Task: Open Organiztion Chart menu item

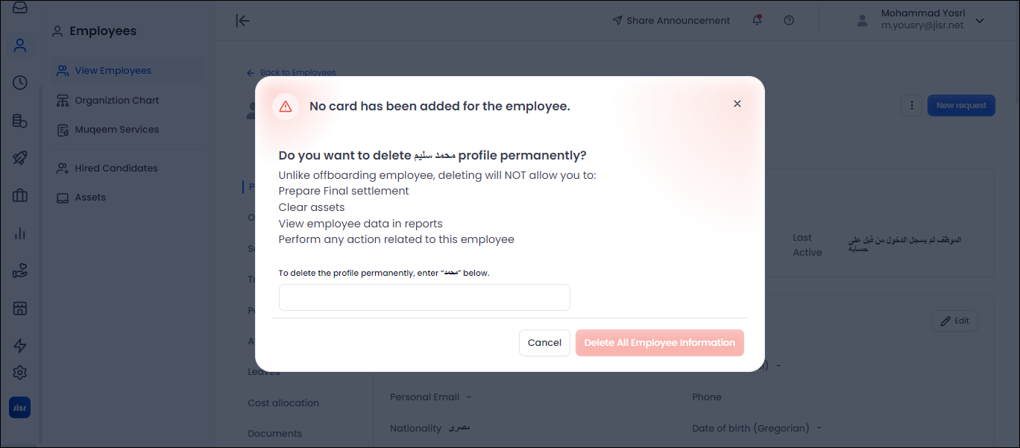Action: tap(116, 101)
